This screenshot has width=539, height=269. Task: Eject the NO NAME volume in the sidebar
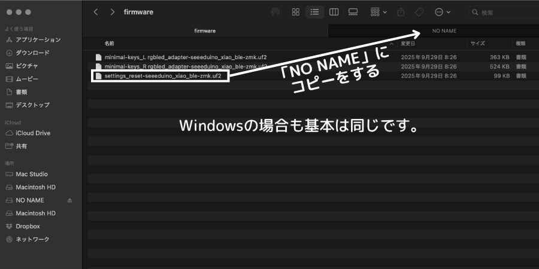tap(69, 200)
